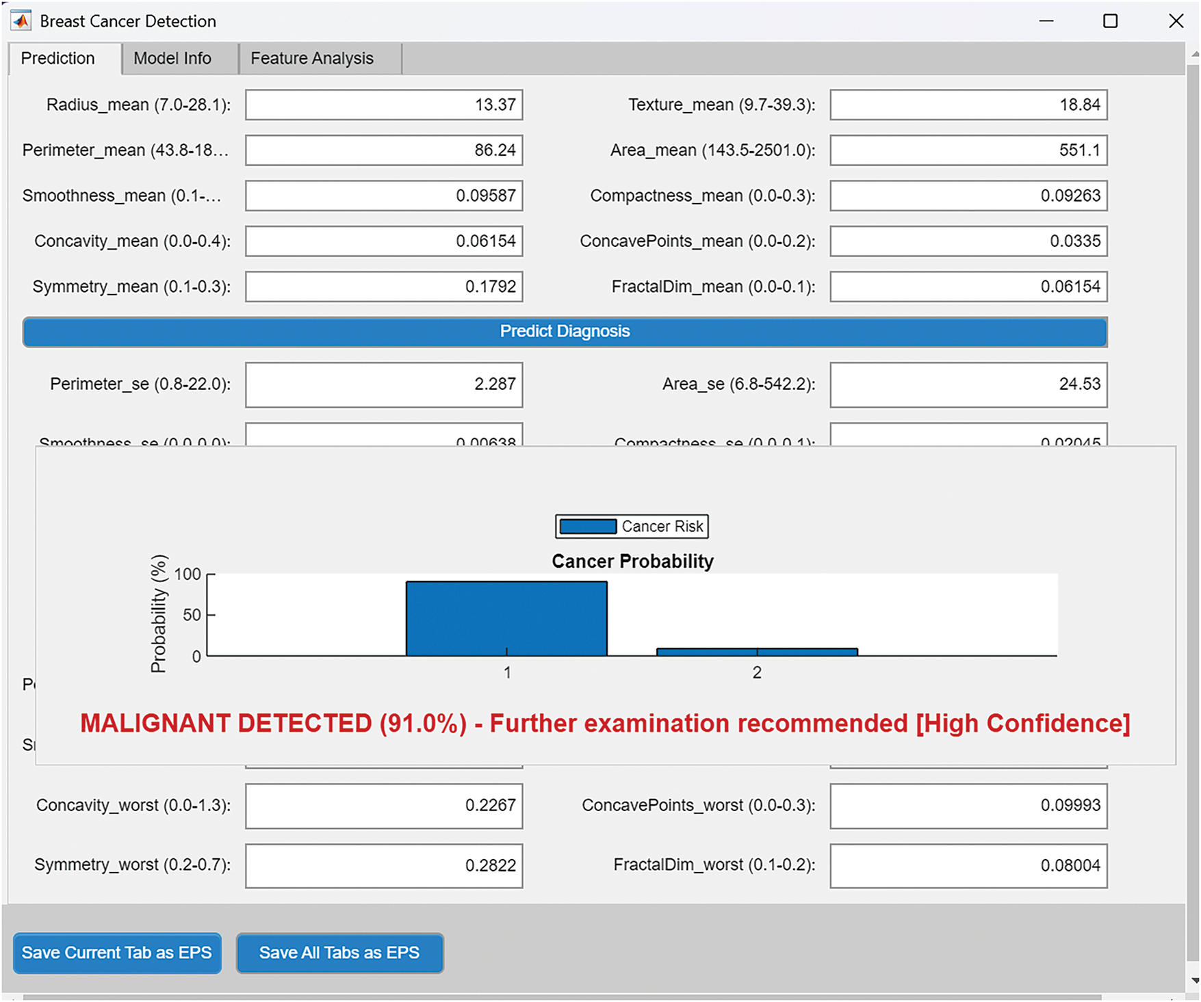
Task: Click the Concavity_mean text field
Action: click(384, 241)
